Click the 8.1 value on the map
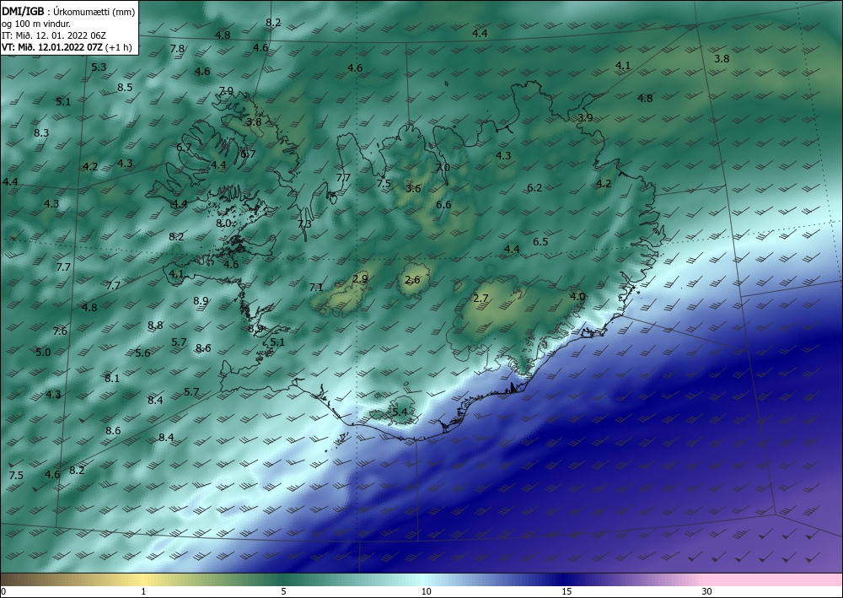The height and width of the screenshot is (598, 843). pyautogui.click(x=112, y=378)
